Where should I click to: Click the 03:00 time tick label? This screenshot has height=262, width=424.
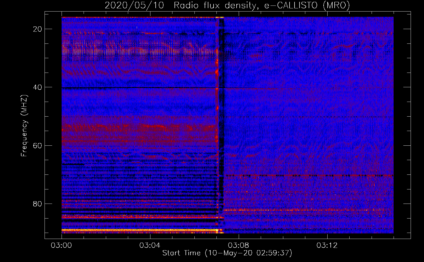pos(62,245)
